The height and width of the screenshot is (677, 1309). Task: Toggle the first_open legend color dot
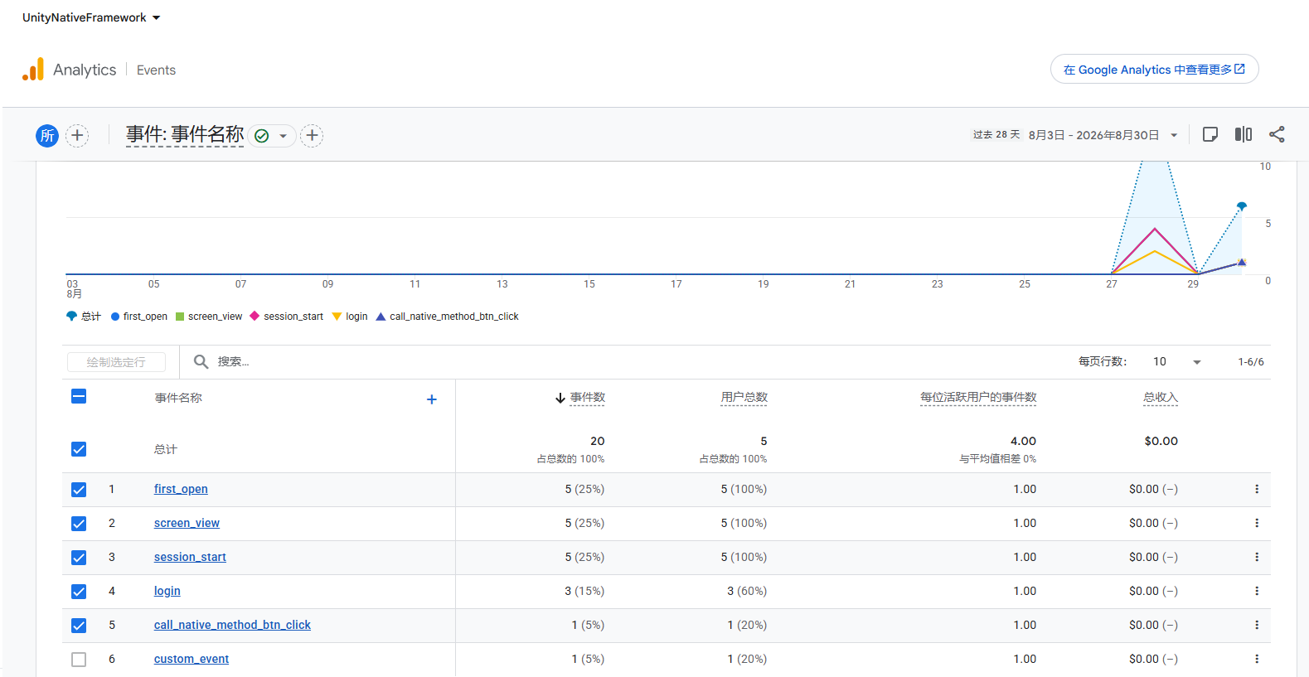[115, 317]
